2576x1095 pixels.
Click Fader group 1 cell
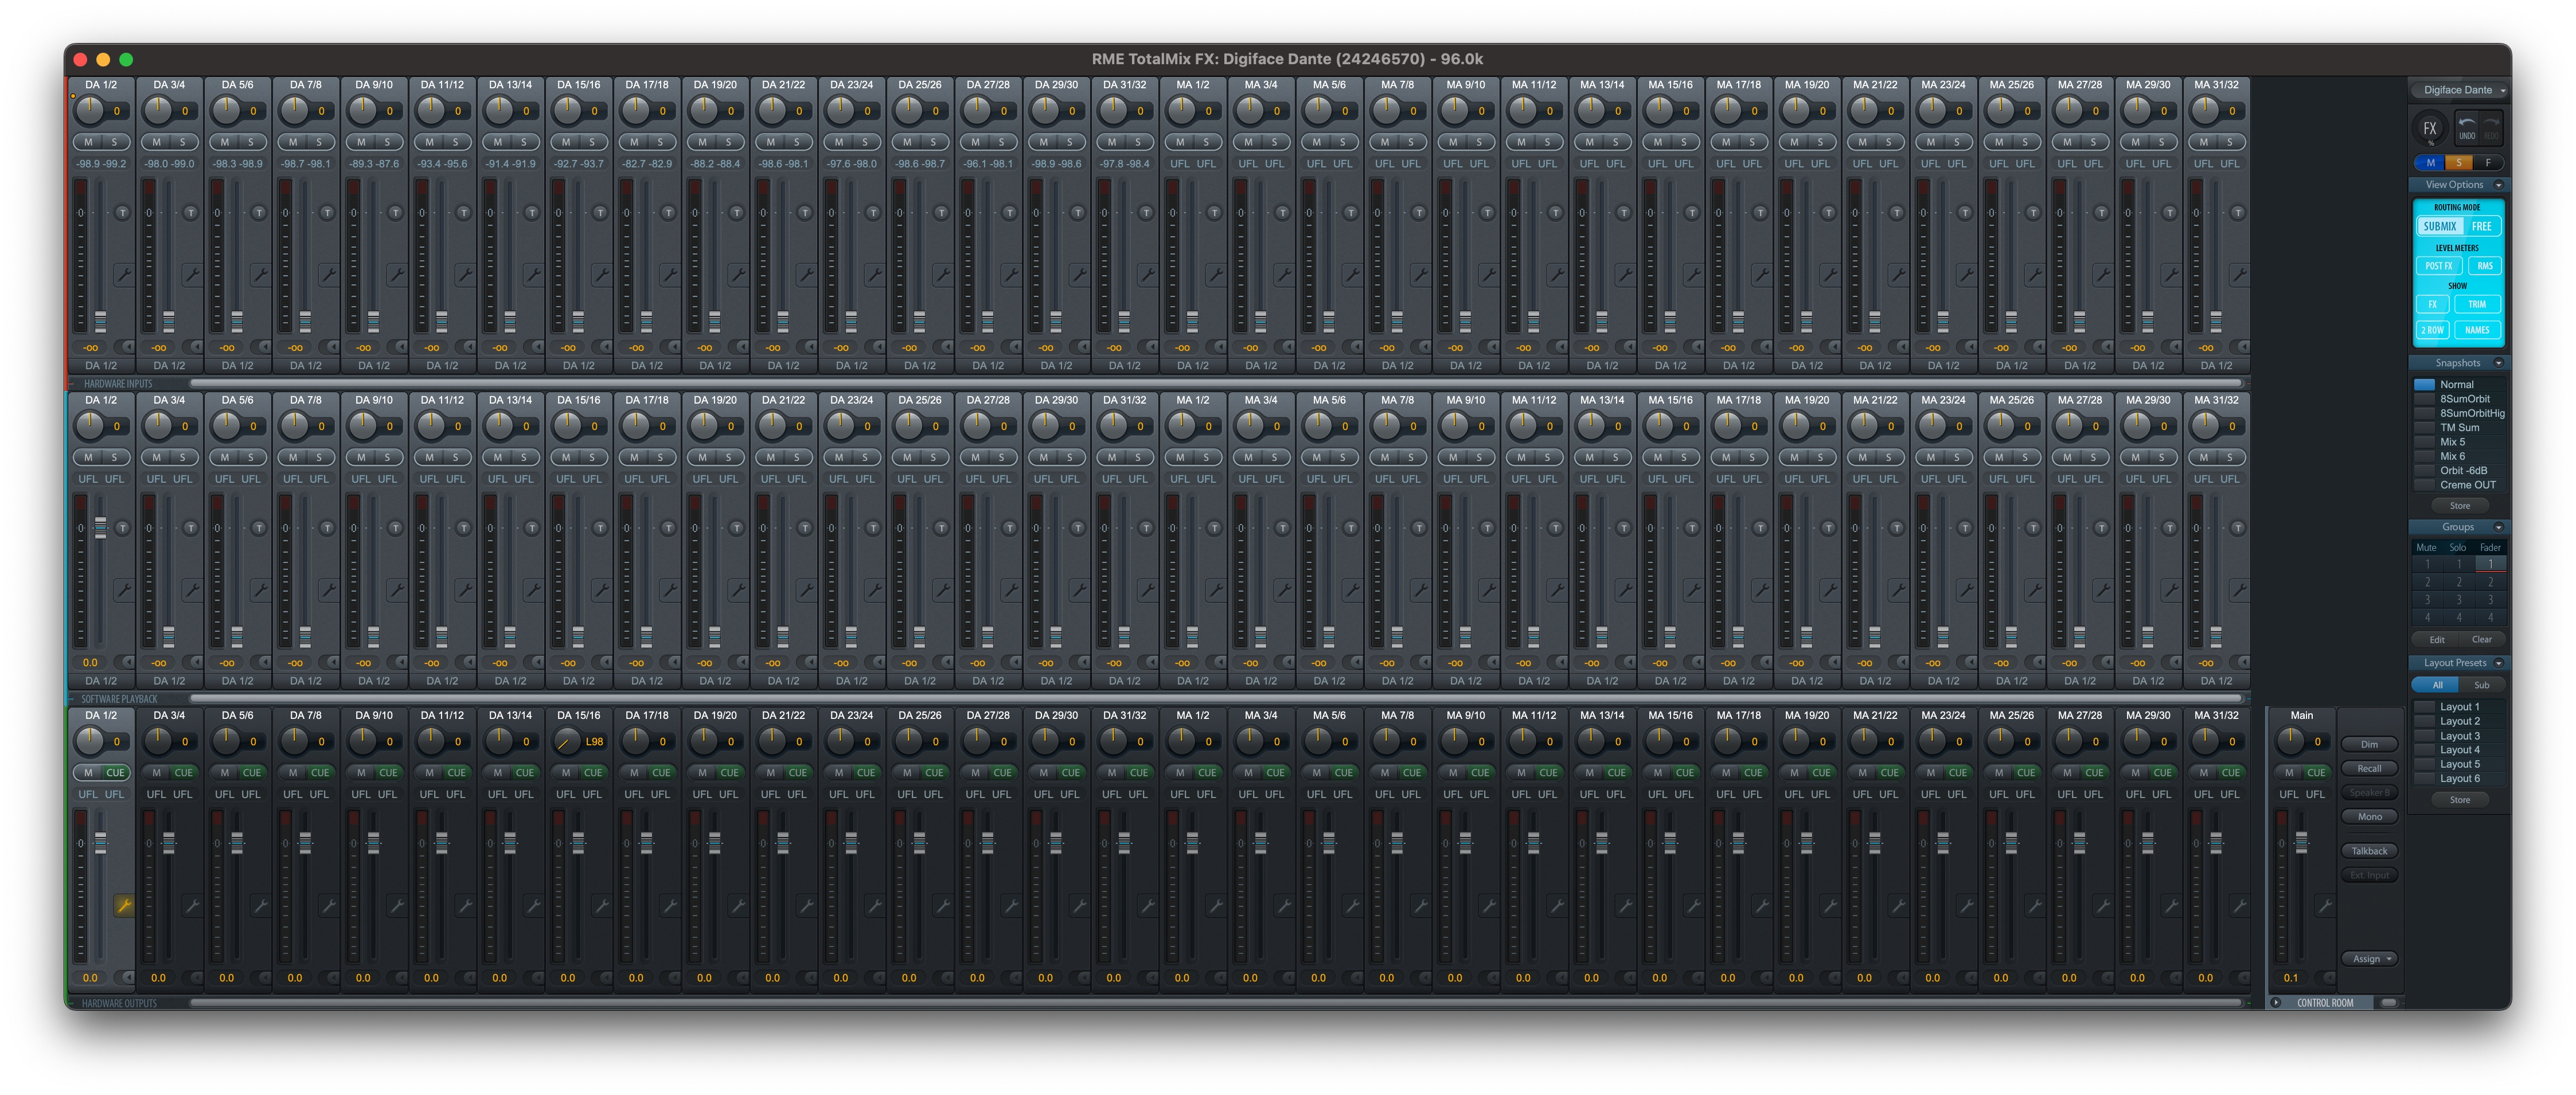click(x=2490, y=564)
